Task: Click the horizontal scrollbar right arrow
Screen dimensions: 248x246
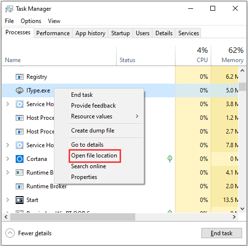Action: pyautogui.click(x=234, y=217)
